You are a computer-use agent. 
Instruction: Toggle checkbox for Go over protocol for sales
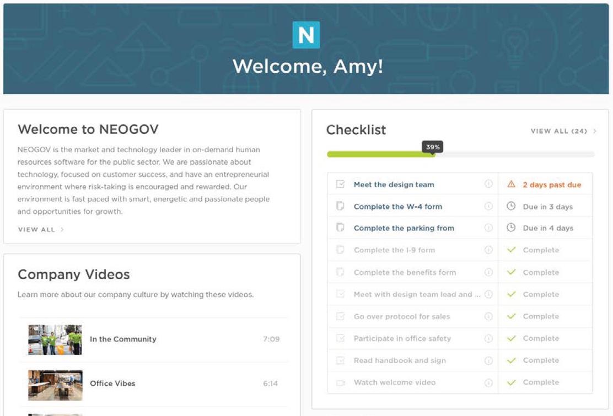tap(341, 316)
